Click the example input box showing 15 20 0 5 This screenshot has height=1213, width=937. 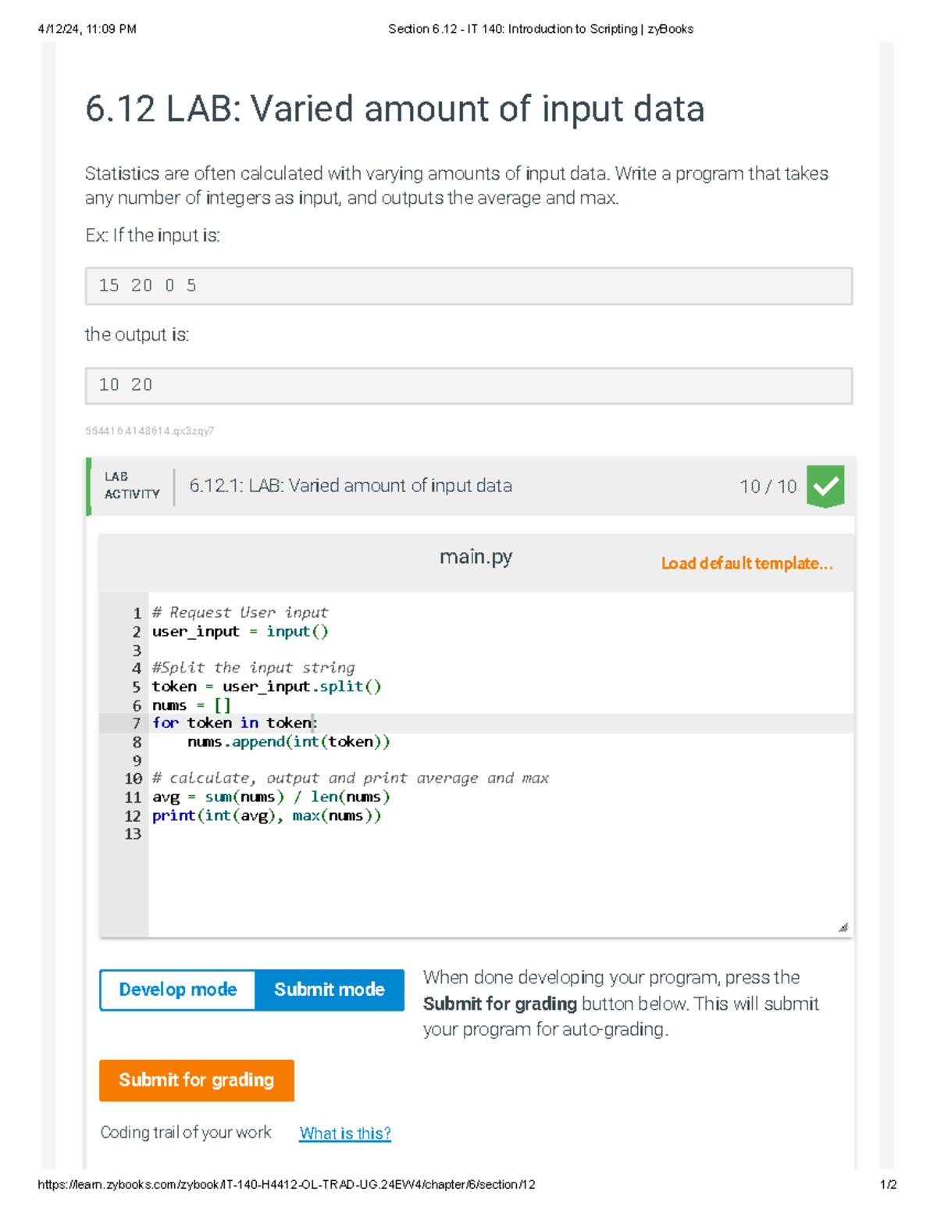click(x=468, y=285)
